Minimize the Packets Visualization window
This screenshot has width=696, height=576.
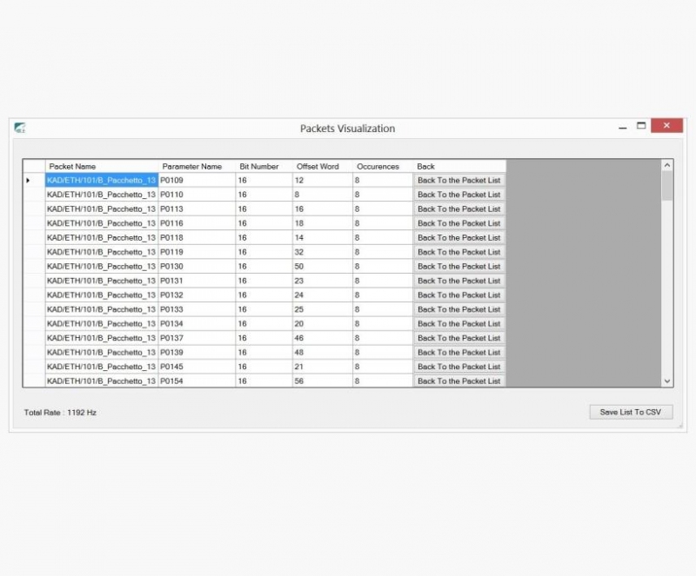click(623, 127)
